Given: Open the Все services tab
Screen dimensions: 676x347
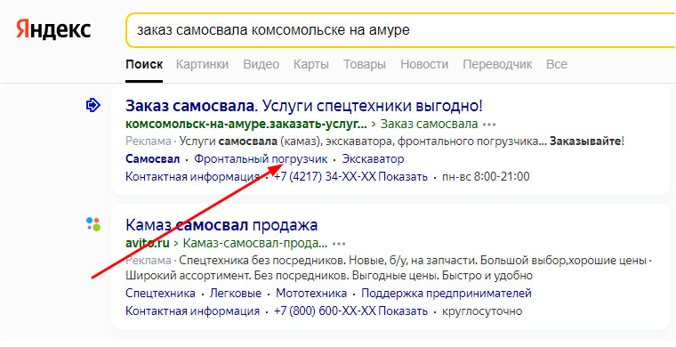Looking at the screenshot, I should [557, 65].
